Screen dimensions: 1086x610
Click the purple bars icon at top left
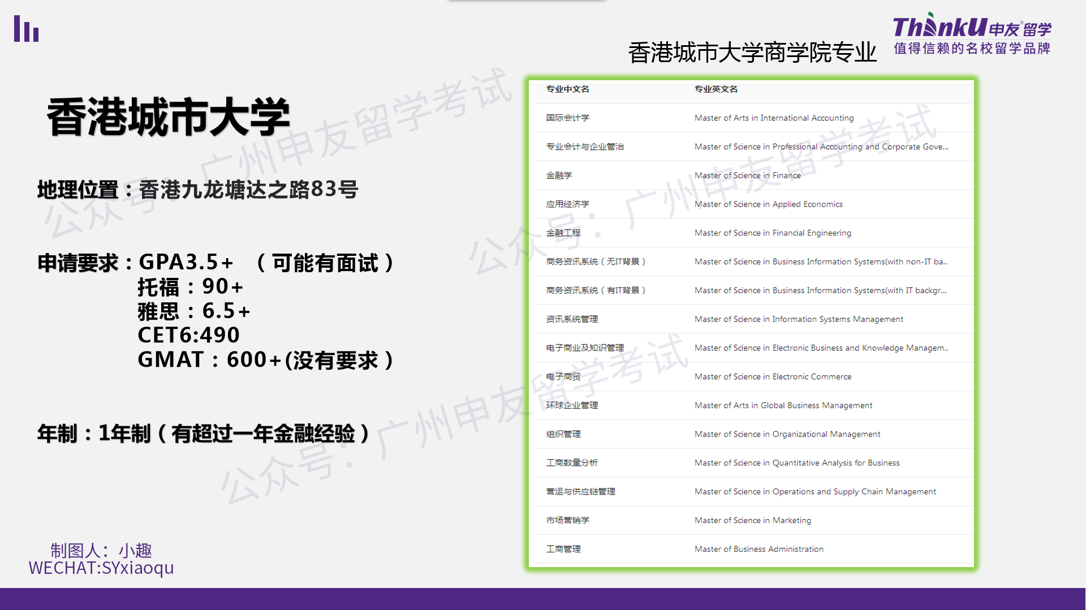click(x=26, y=29)
